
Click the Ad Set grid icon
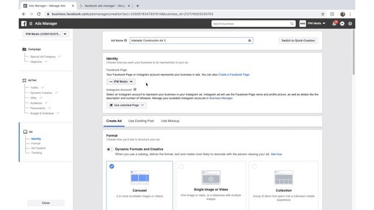click(25, 80)
